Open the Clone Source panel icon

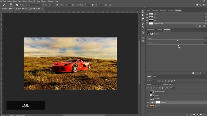click(143, 33)
